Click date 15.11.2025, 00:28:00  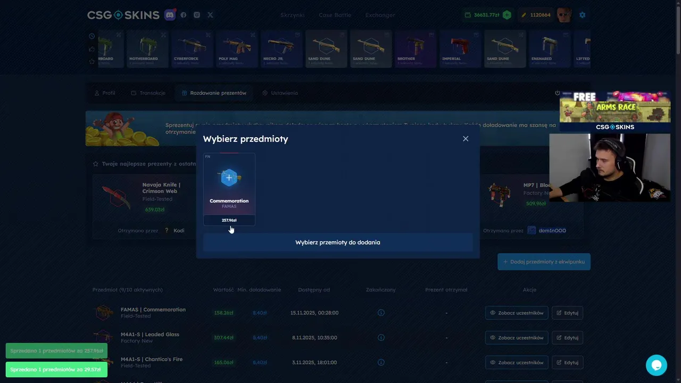point(314,313)
